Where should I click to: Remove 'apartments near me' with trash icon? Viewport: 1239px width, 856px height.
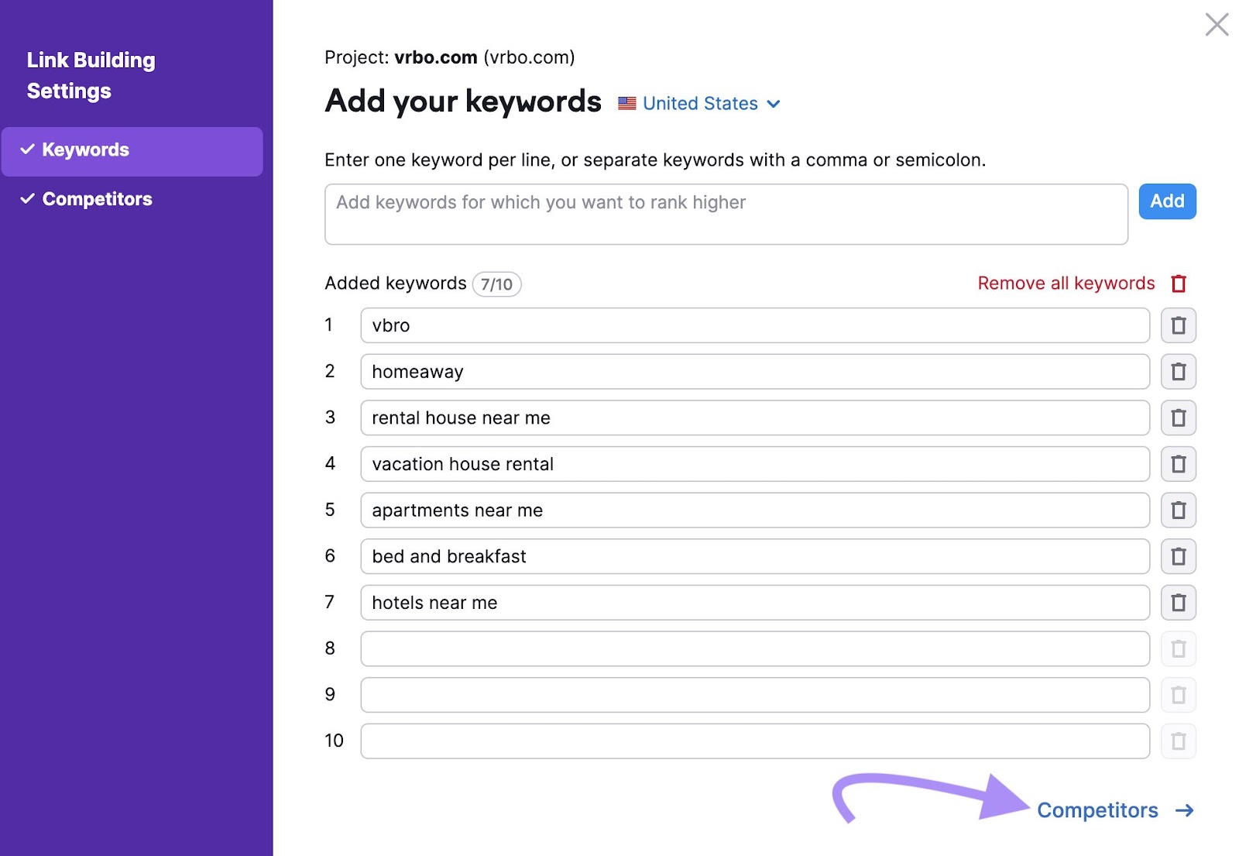(x=1178, y=511)
